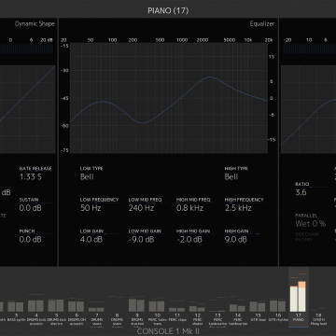Click the Low Frequency 50 Hz value
Image resolution: width=336 pixels, height=336 pixels.
tap(91, 208)
